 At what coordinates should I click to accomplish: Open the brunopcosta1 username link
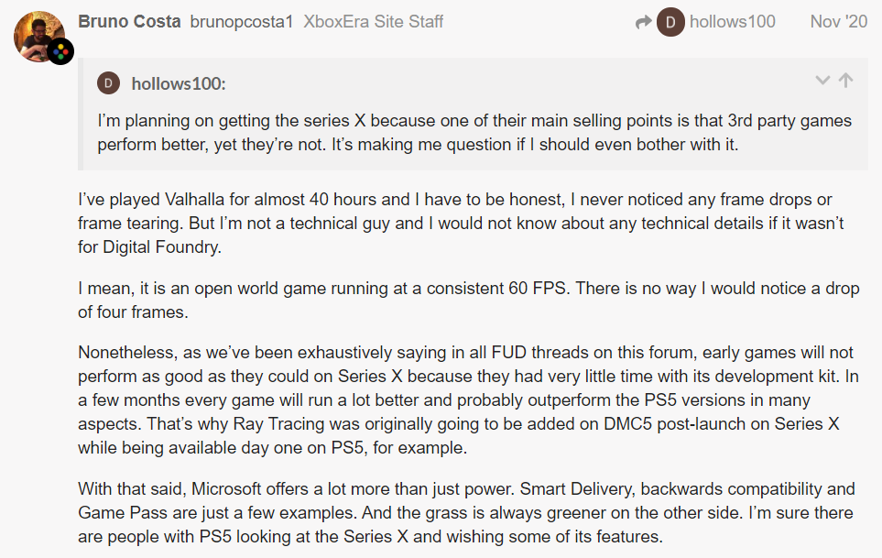point(241,22)
